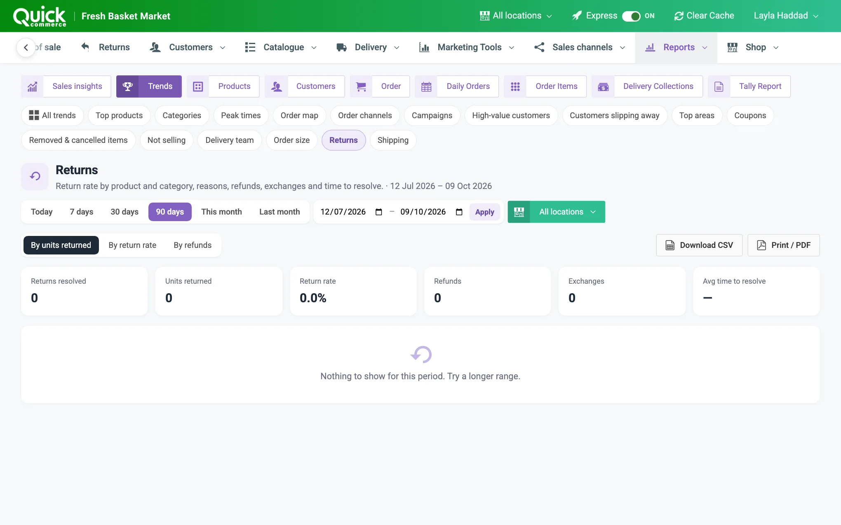This screenshot has width=841, height=525.
Task: Click the Sales insights chart icon
Action: tap(32, 86)
